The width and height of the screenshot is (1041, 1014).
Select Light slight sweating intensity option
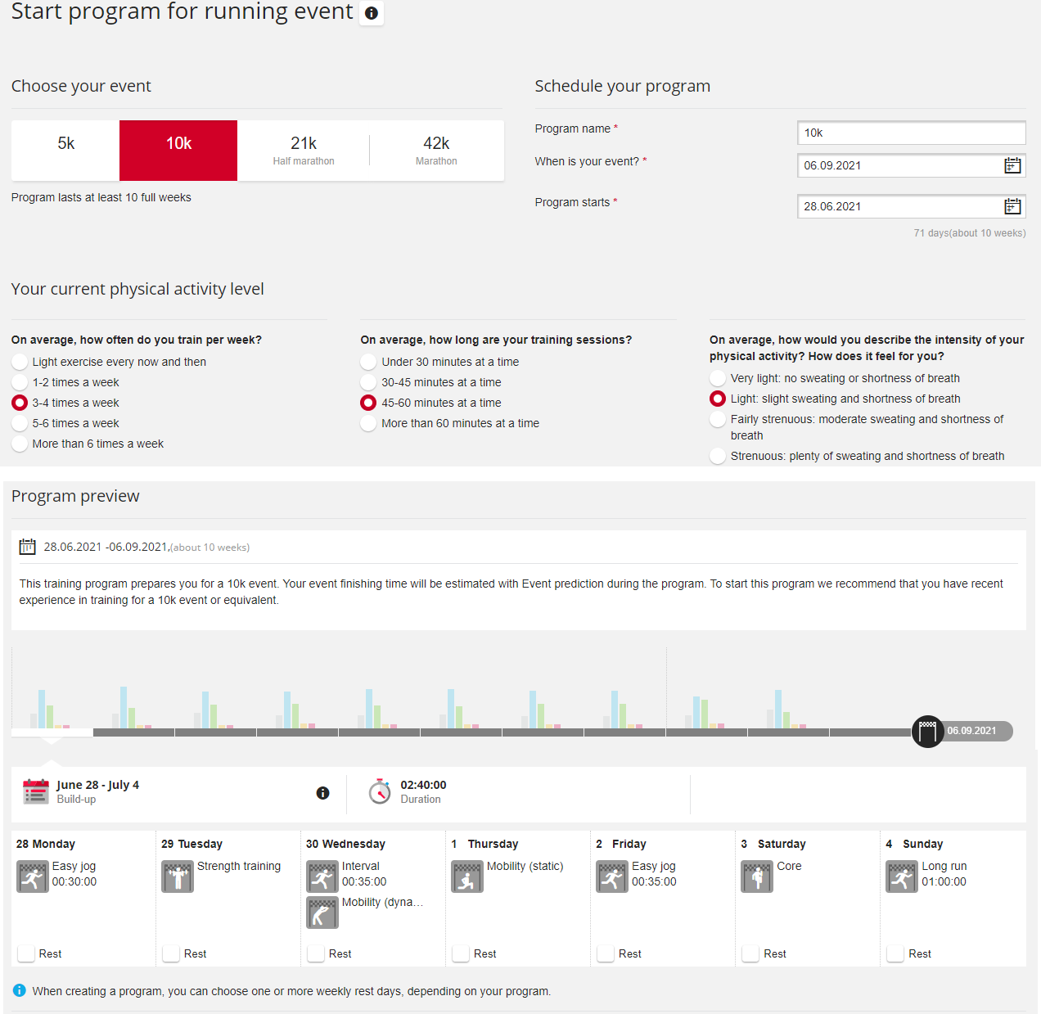click(x=718, y=399)
